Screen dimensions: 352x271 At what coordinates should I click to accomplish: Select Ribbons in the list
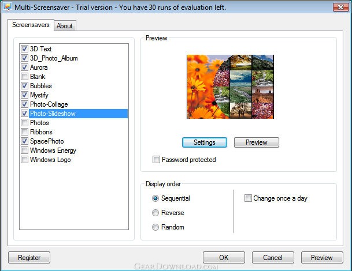[x=41, y=131]
